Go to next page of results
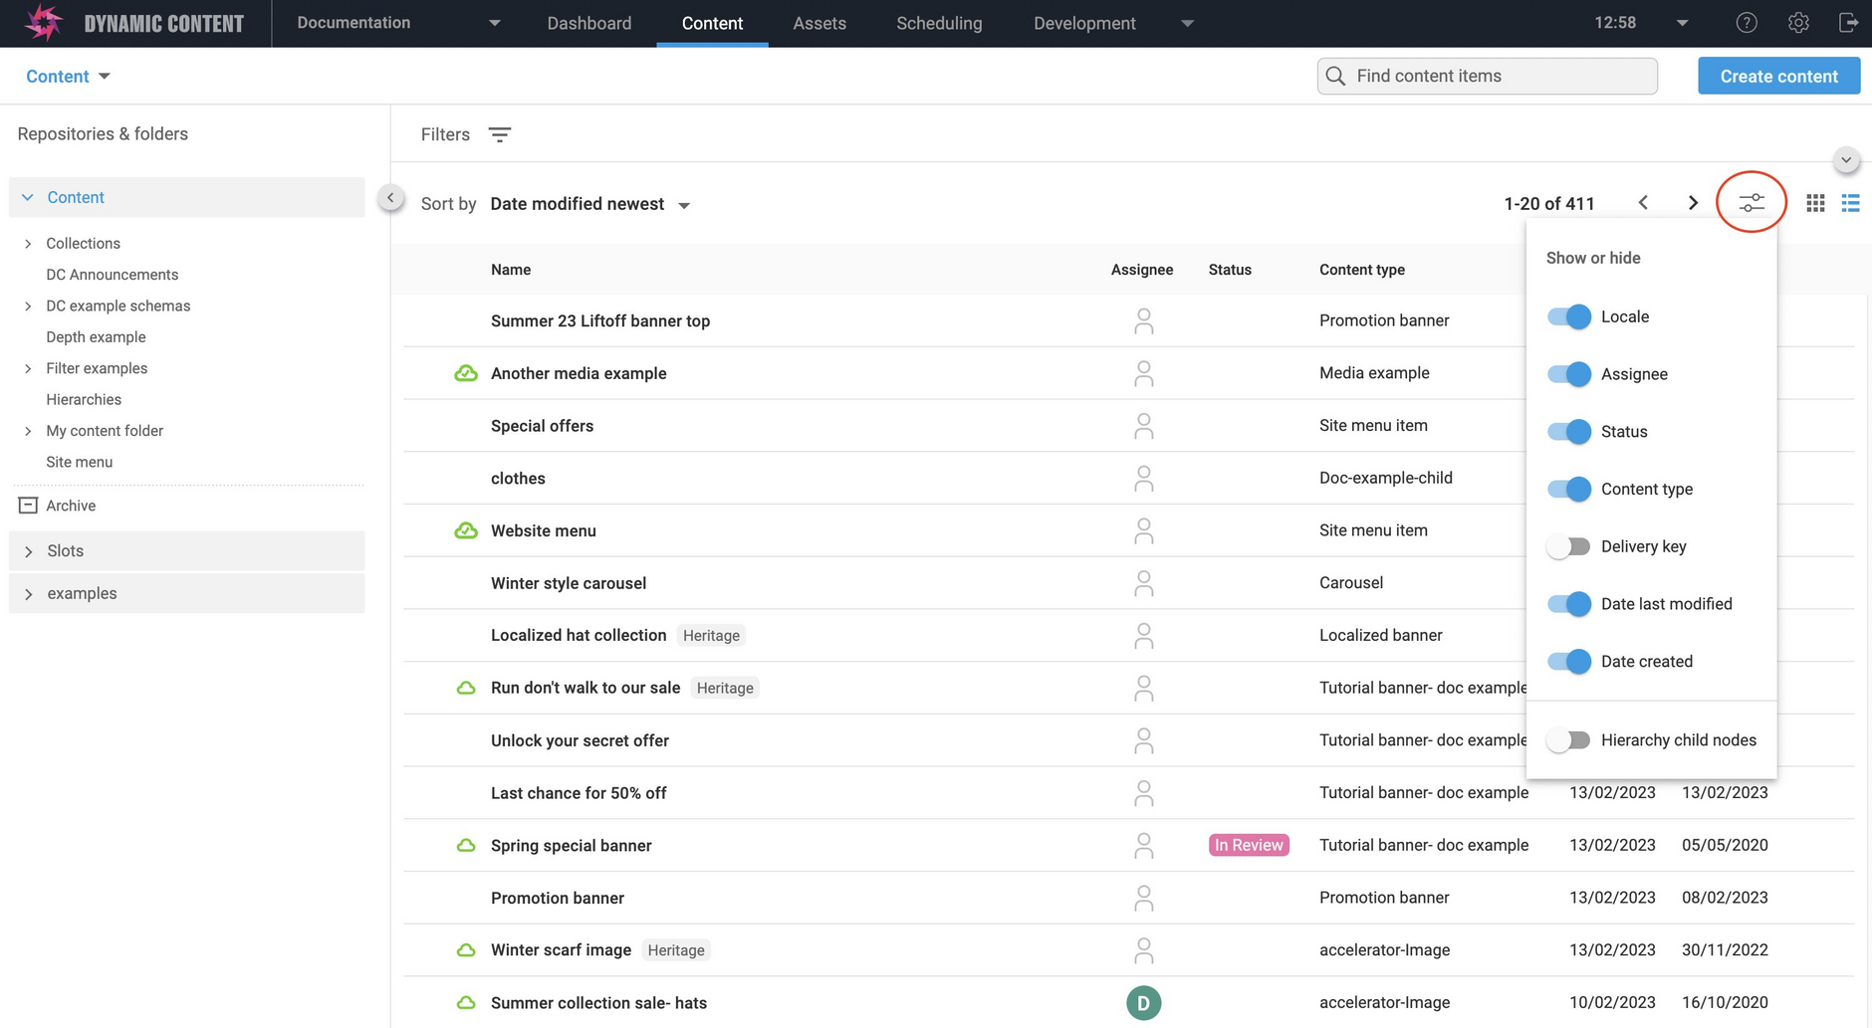The height and width of the screenshot is (1028, 1872). 1693,203
